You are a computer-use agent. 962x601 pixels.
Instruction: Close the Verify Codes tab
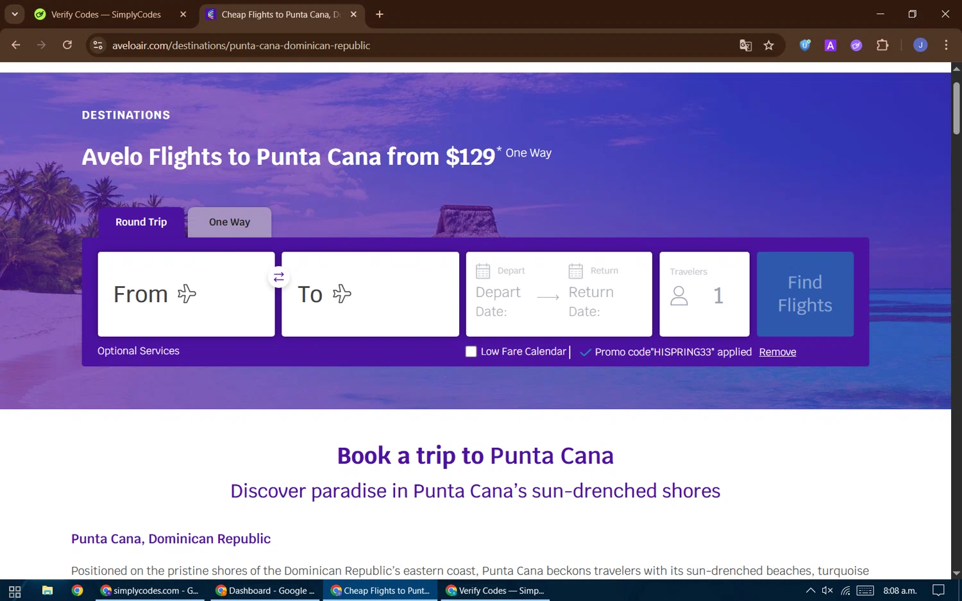(x=183, y=14)
